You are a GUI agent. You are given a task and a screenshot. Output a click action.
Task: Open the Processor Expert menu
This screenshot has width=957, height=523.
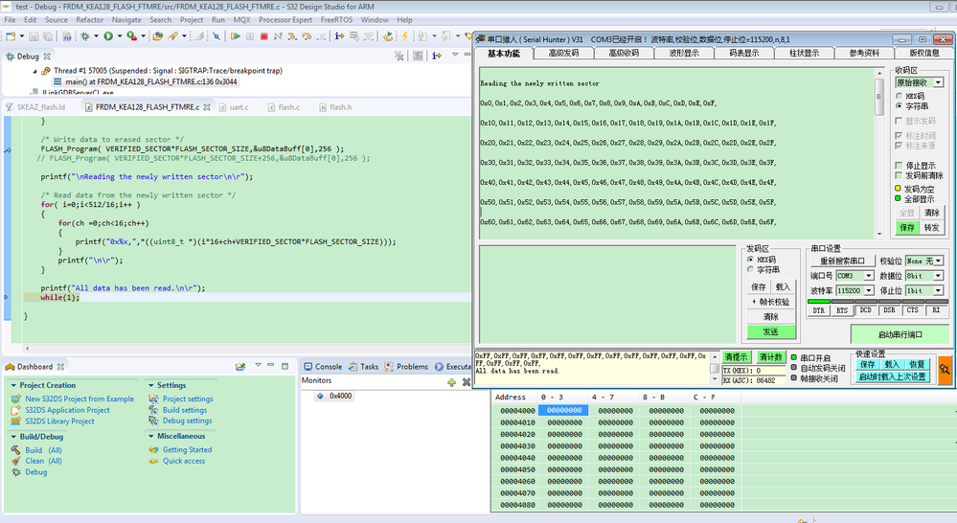[x=285, y=19]
